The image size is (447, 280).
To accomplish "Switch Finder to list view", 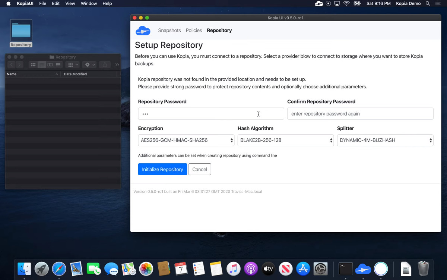I will (x=42, y=65).
